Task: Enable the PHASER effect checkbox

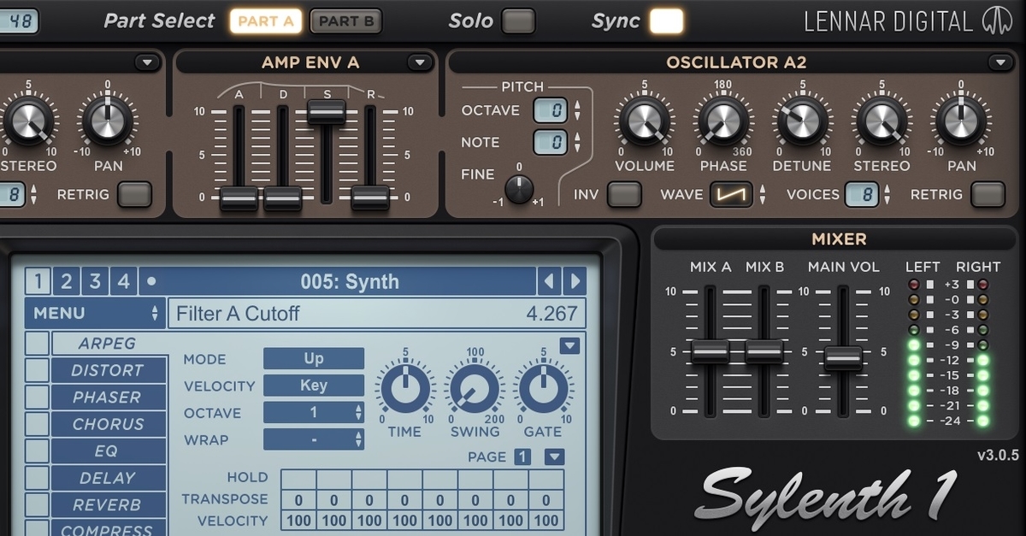Action: pyautogui.click(x=37, y=397)
